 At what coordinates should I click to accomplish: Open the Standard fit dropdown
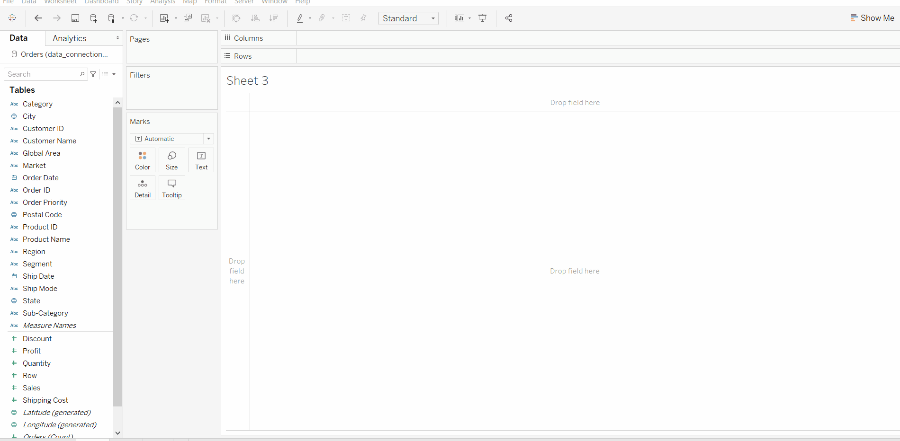(x=408, y=18)
